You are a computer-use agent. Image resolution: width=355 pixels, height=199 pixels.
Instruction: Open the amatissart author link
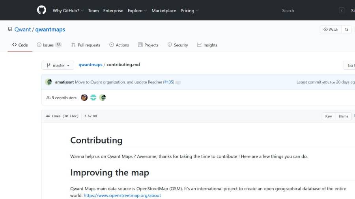64,82
